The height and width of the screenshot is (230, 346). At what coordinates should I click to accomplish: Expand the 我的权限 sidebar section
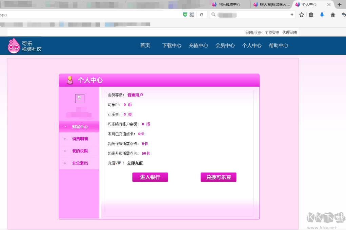79,151
